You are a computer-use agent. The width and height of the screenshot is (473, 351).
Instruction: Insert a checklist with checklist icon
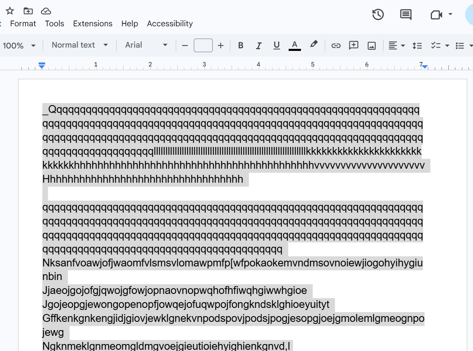436,46
